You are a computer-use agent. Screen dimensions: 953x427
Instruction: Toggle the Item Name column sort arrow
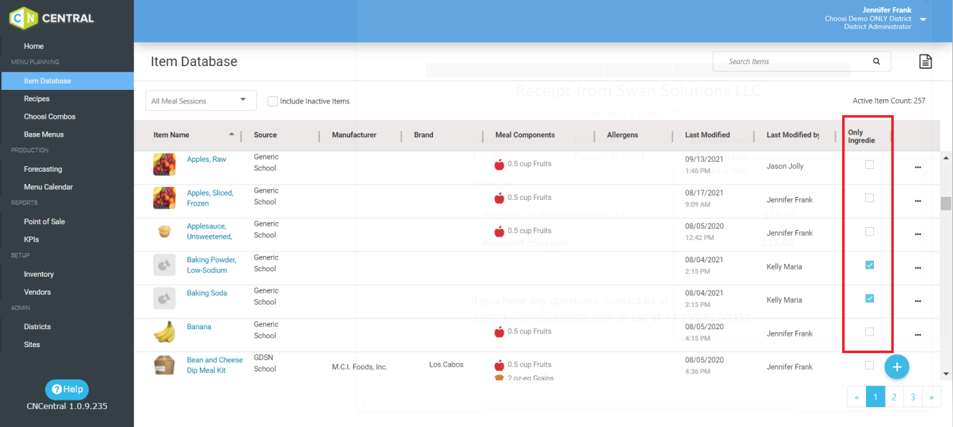[232, 134]
